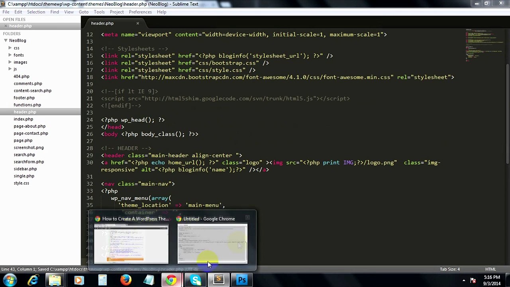Viewport: 510px width, 287px height.
Task: Close the header.php tab
Action: (137, 23)
